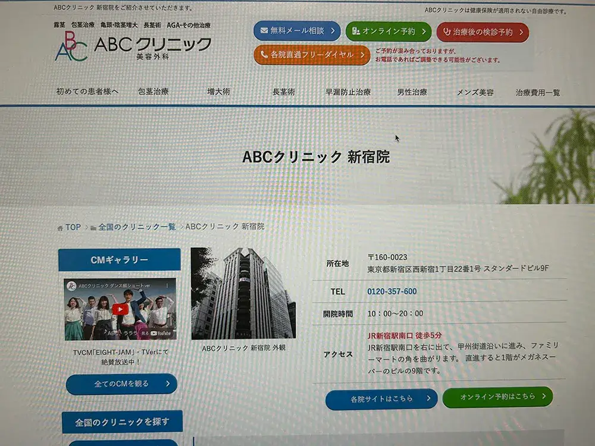Click the channel avatar on the video
Image resolution: width=595 pixels, height=446 pixels.
pos(71,286)
